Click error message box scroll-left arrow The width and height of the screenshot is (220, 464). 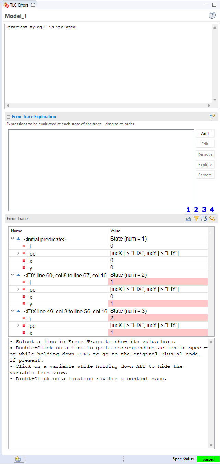point(8,106)
